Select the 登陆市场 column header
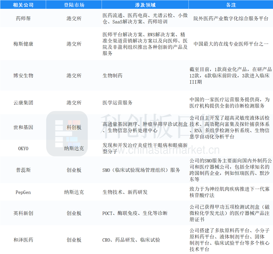Viewport: 273px width, 254px height. (x=74, y=4)
